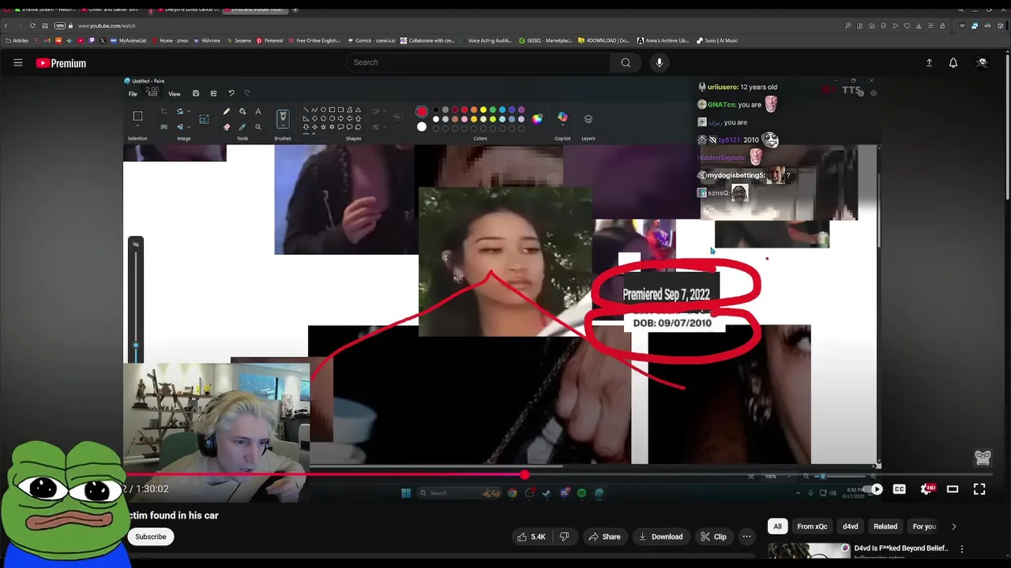The height and width of the screenshot is (568, 1011).
Task: Enter full screen video mode
Action: pyautogui.click(x=979, y=489)
